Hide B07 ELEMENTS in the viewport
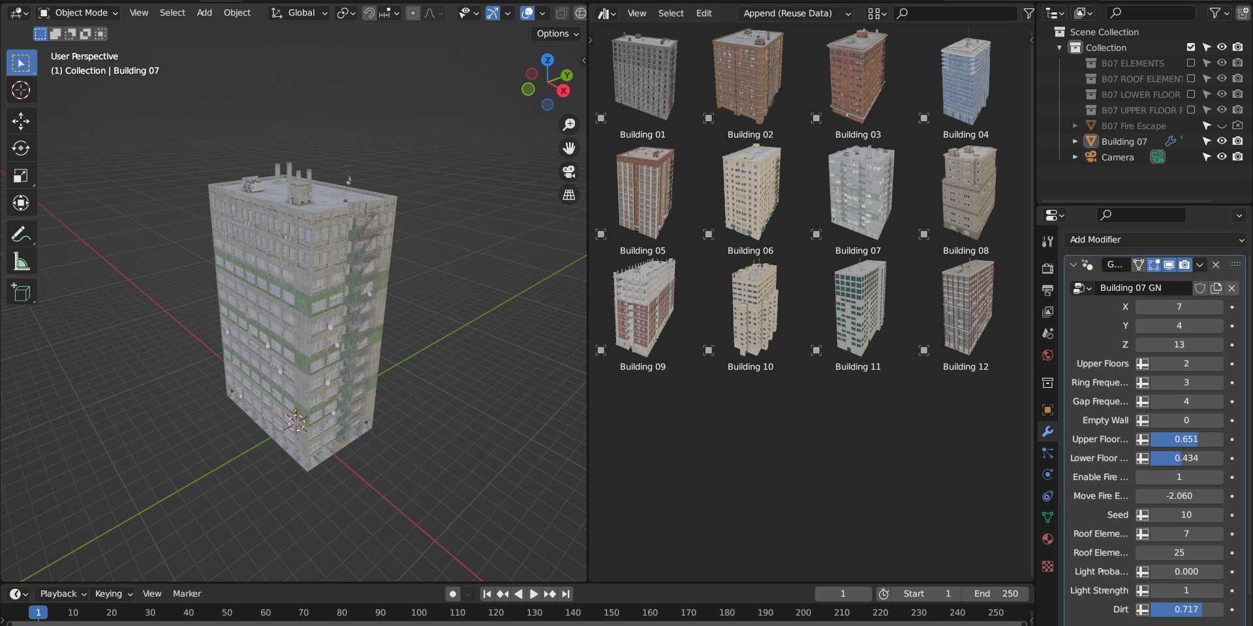Image resolution: width=1253 pixels, height=626 pixels. [1221, 63]
